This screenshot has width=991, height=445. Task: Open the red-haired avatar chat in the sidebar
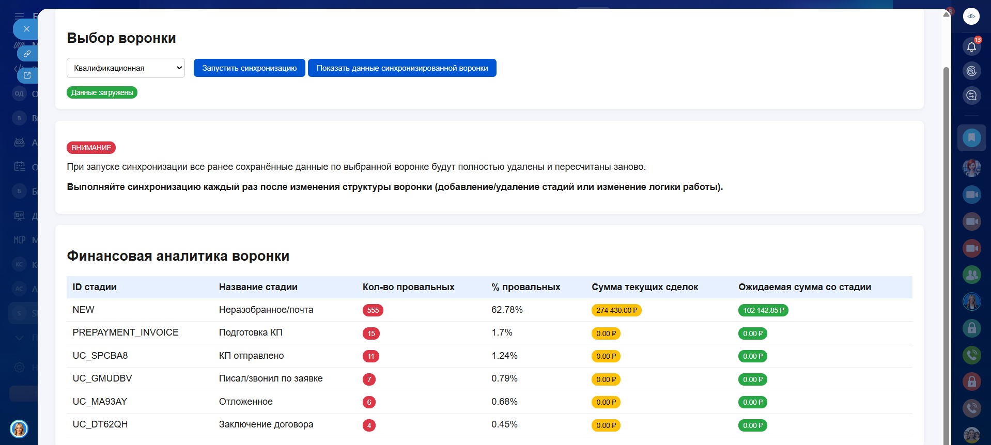click(x=971, y=167)
